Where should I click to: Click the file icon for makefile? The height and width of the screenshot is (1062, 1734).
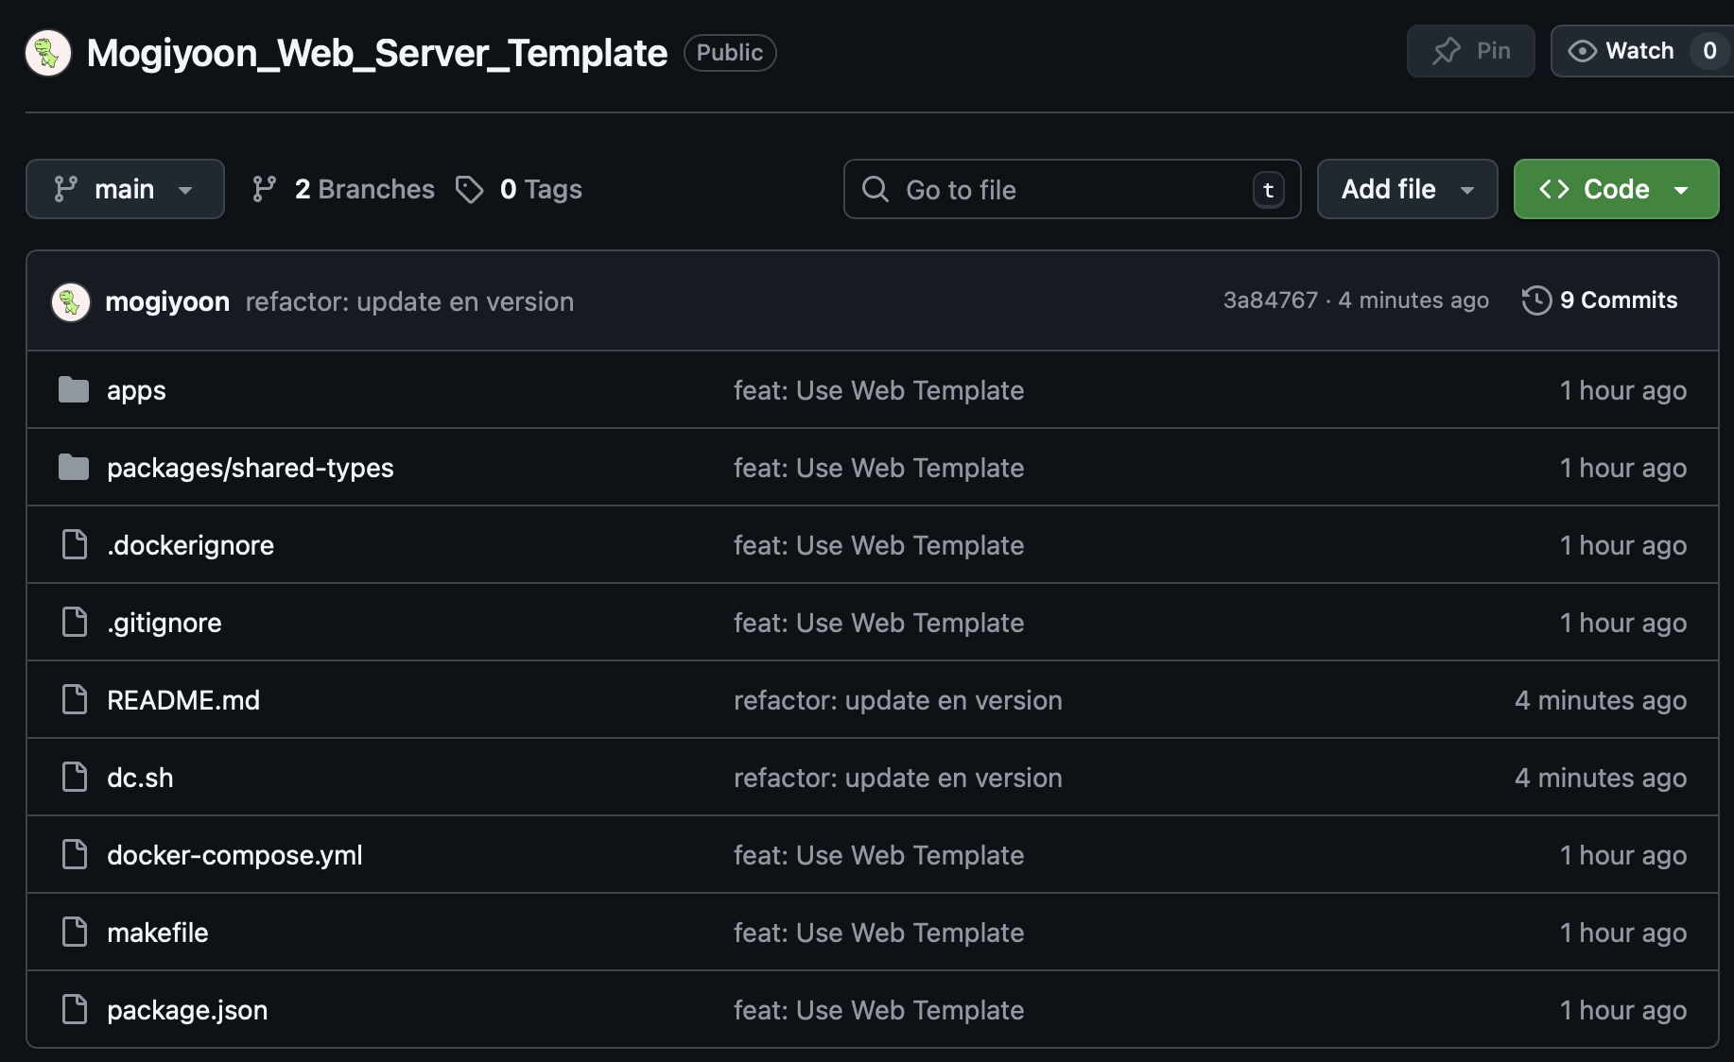click(74, 933)
